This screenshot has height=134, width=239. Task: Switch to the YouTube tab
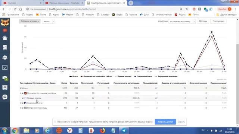pyautogui.click(x=22, y=3)
